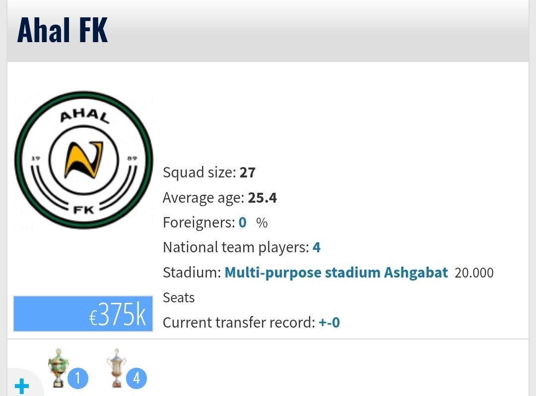Click the average age value 25.4
This screenshot has height=396, width=536.
[x=262, y=198]
